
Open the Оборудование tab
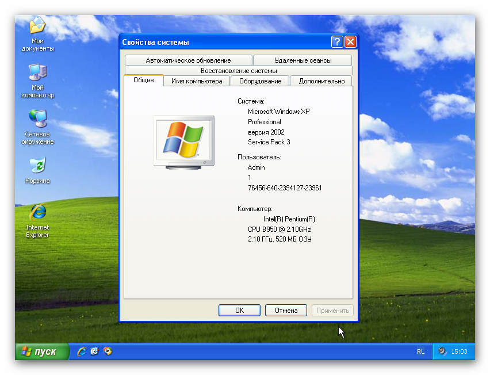pos(260,81)
